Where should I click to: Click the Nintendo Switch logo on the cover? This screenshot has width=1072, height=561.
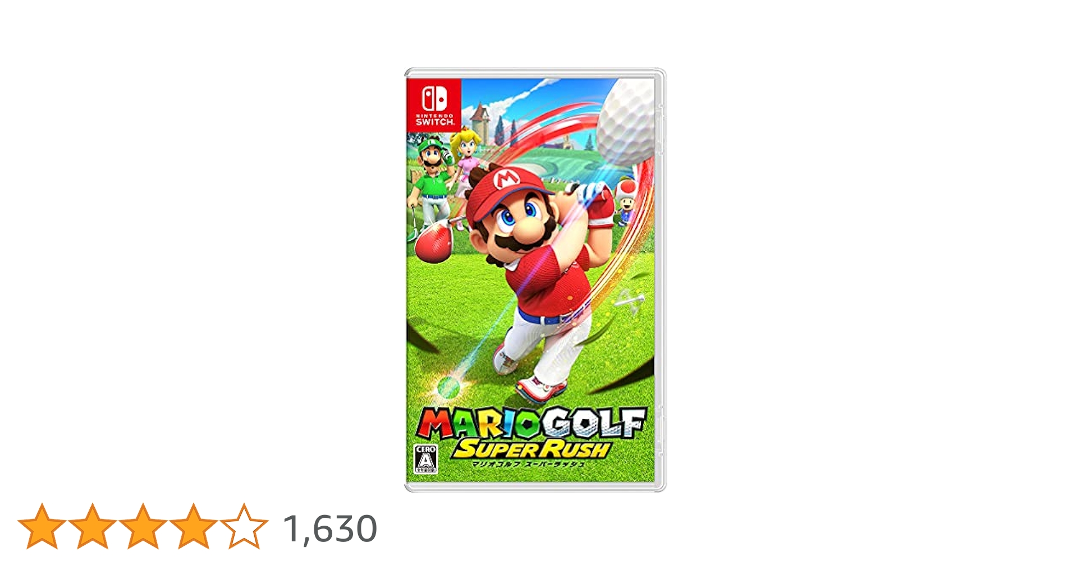click(434, 105)
